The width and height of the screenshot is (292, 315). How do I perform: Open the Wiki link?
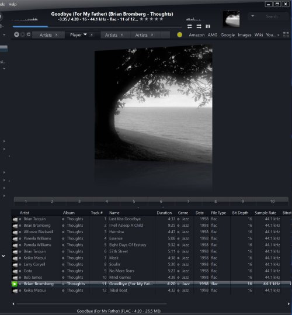coord(259,35)
